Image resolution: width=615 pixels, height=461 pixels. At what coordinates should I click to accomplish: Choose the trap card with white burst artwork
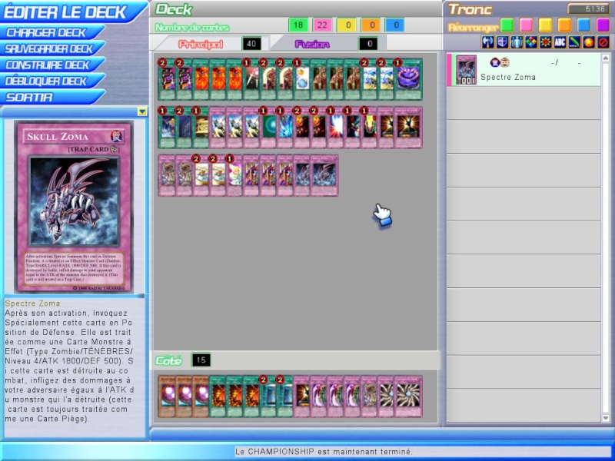(x=336, y=128)
